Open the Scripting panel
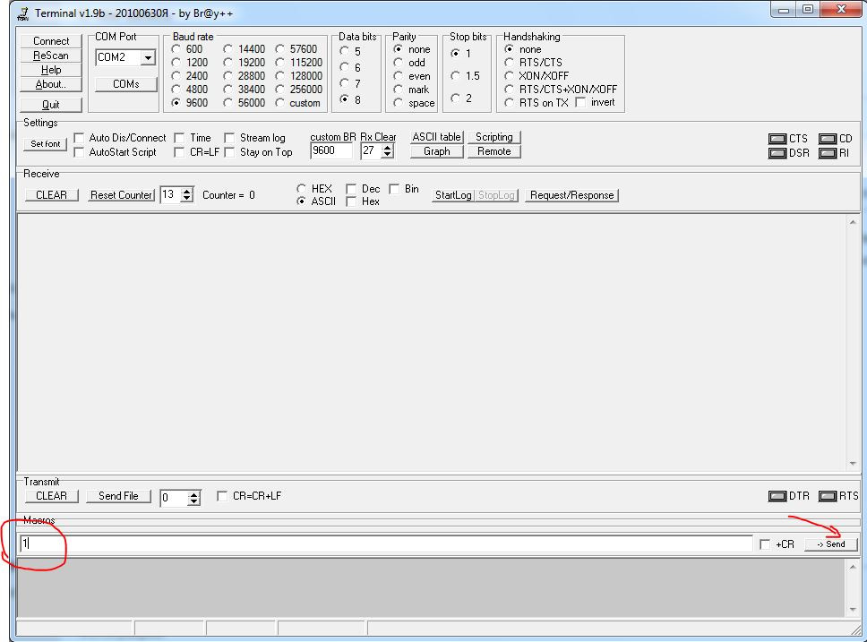 [494, 137]
